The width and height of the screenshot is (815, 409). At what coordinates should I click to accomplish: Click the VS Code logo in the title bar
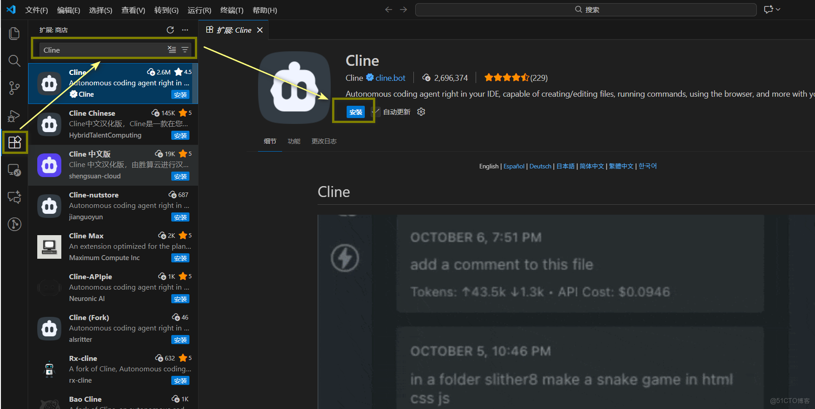click(11, 10)
